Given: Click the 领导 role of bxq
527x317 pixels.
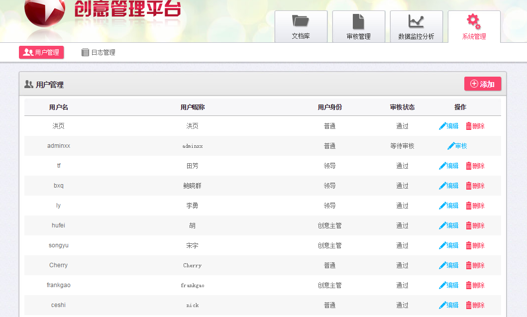Looking at the screenshot, I should 330,186.
